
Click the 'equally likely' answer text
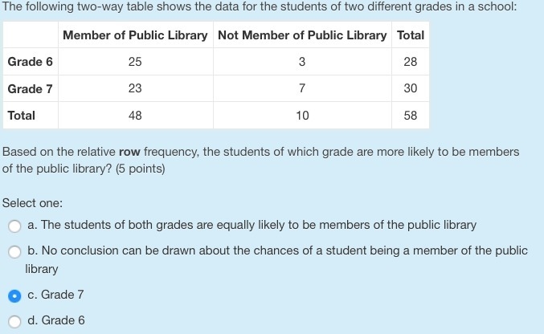pos(252,225)
